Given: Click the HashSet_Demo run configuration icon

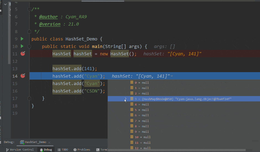Looking at the screenshot, I should (22, 142).
